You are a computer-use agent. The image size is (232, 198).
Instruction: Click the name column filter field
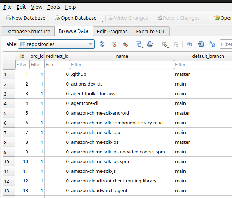[x=122, y=64]
